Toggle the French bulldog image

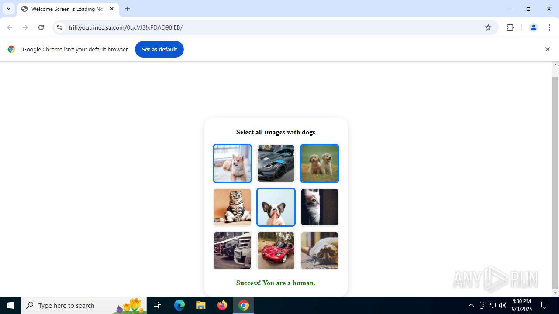pos(276,207)
